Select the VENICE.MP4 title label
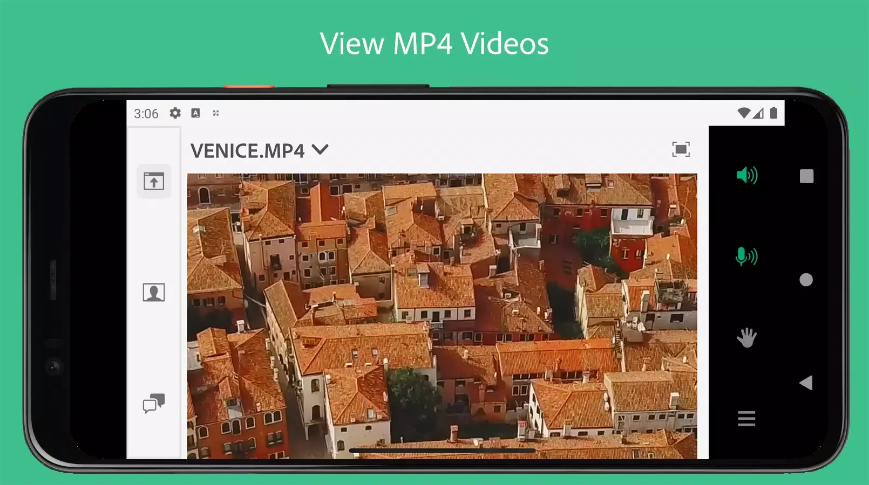The width and height of the screenshot is (869, 485). (249, 150)
